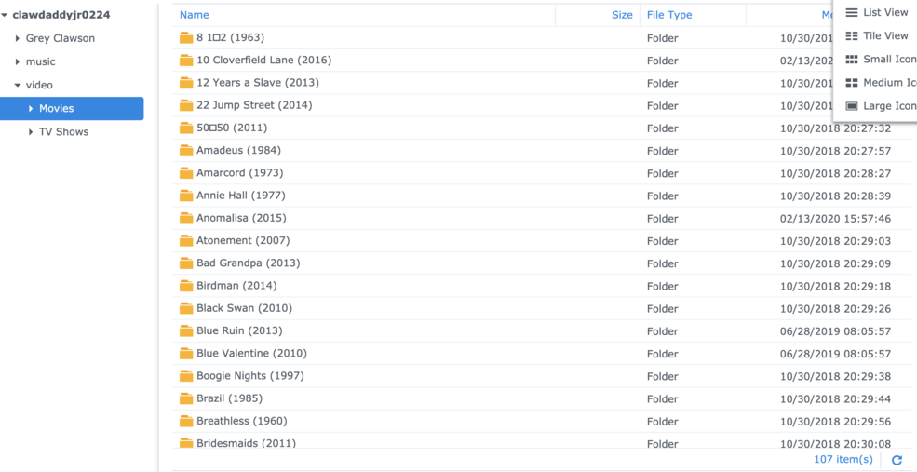Choose the Tile View icon option
The image size is (917, 472).
click(x=852, y=36)
